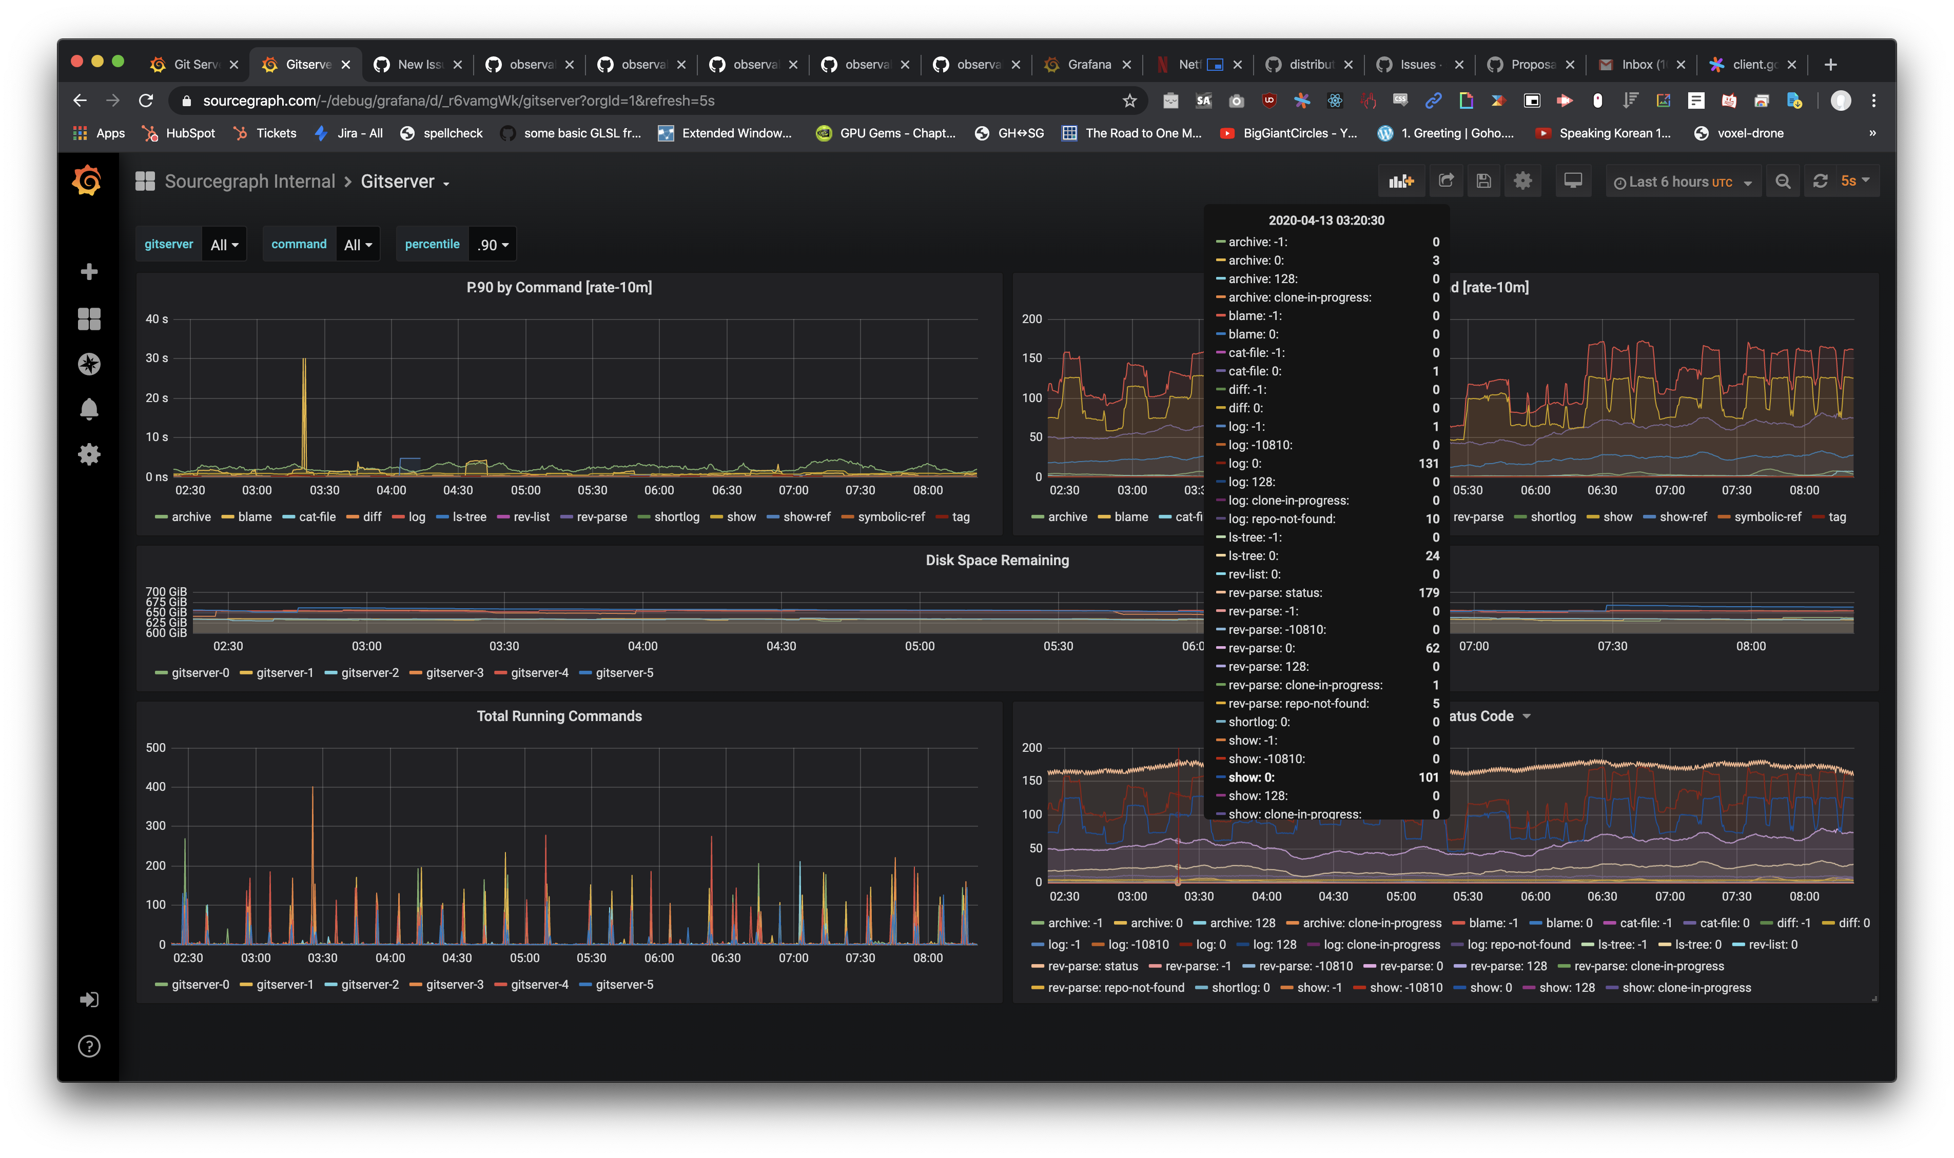Click the zoom out time range icon
This screenshot has height=1158, width=1954.
[x=1783, y=181]
